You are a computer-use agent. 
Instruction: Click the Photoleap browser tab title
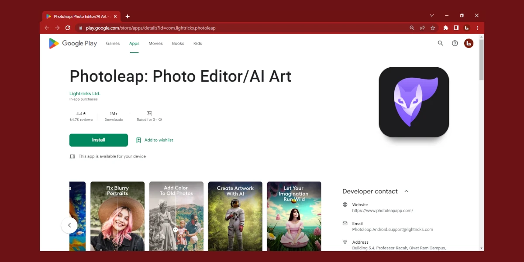pyautogui.click(x=81, y=17)
